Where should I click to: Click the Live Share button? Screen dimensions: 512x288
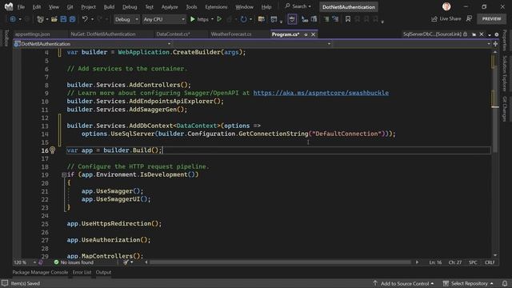point(446,19)
